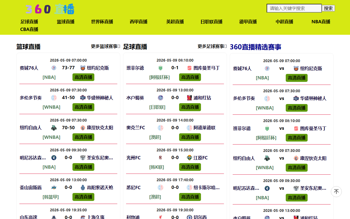The width and height of the screenshot is (350, 219).
Task: Click 图库曼圣马丁 logo in 足球直播 list
Action: coord(189,68)
